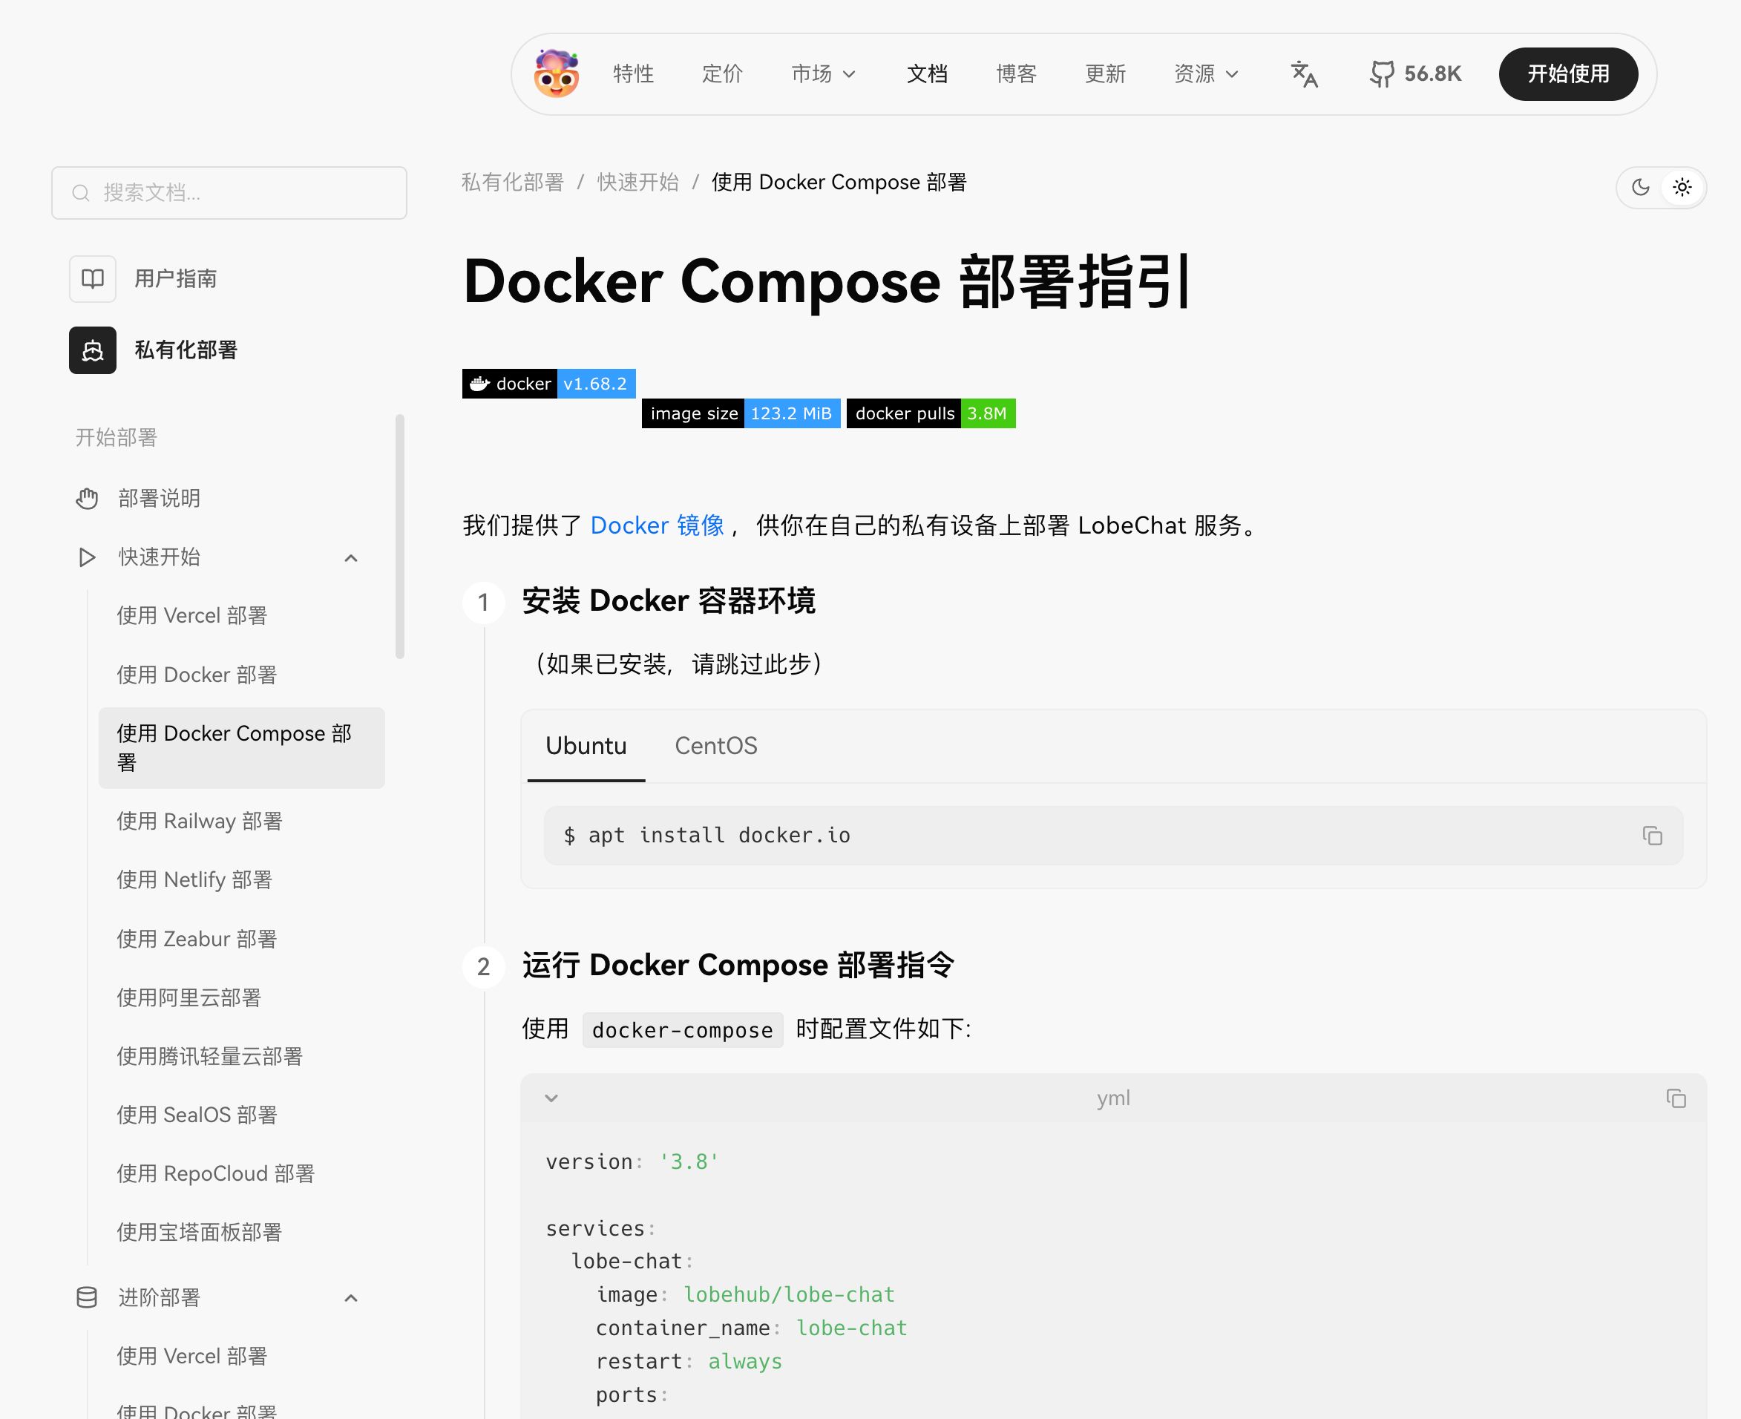Open 使用宝塔面板部署 sidebar item
1741x1419 pixels.
pos(200,1233)
